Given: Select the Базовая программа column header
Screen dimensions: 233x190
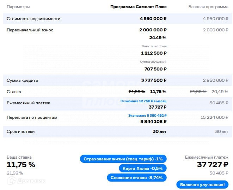Looking at the screenshot, I should (208, 7).
